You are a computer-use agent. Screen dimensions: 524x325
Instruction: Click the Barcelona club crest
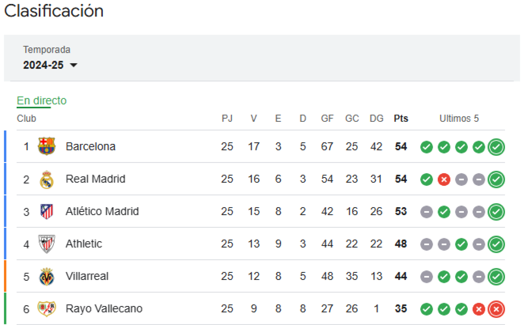47,147
